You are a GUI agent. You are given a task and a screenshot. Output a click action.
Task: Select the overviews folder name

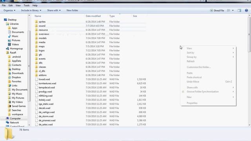44,34
